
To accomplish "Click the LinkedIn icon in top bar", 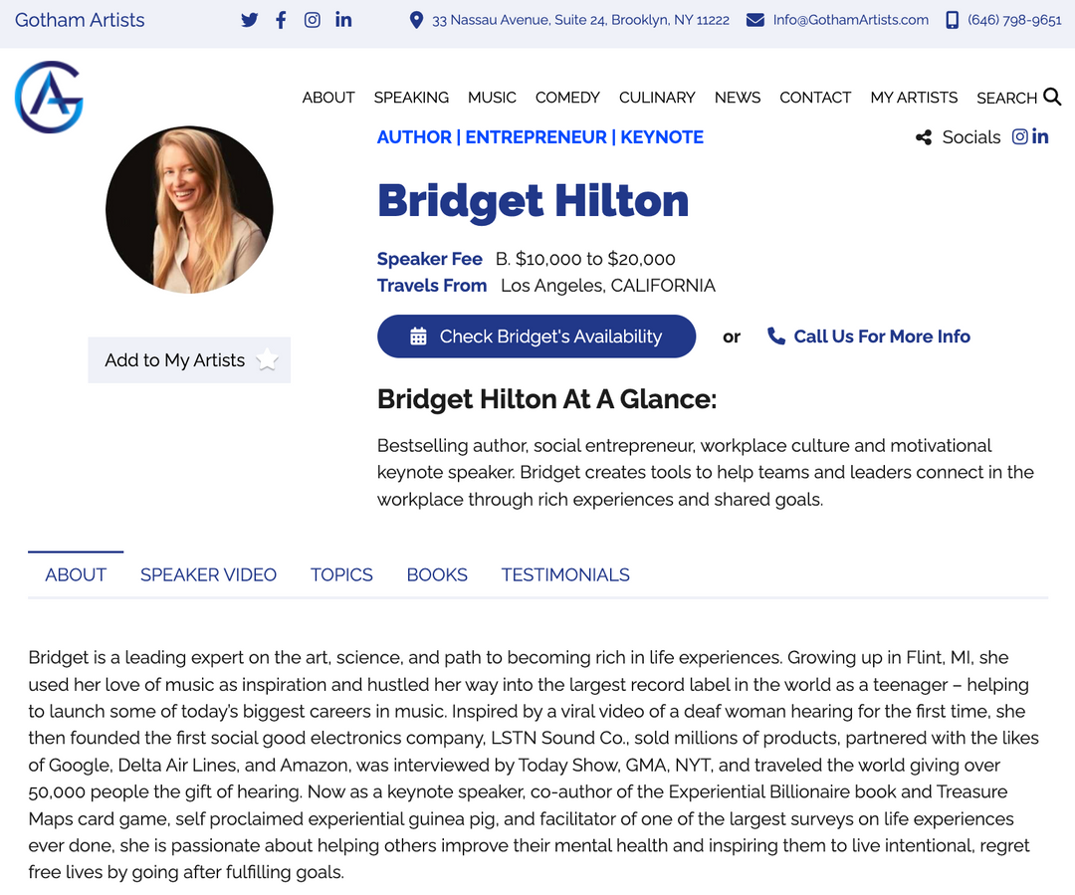I will 343,20.
